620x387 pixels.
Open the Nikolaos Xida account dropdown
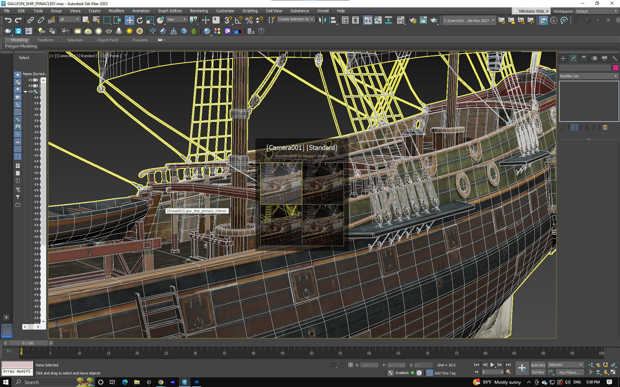(x=531, y=11)
